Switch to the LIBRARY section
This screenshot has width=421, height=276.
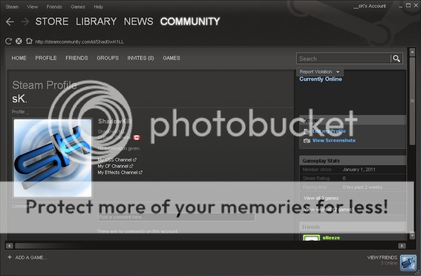[96, 21]
